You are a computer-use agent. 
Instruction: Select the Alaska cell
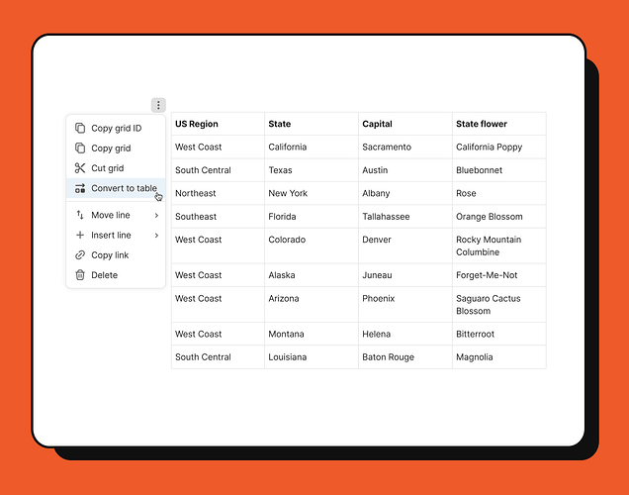pos(312,275)
